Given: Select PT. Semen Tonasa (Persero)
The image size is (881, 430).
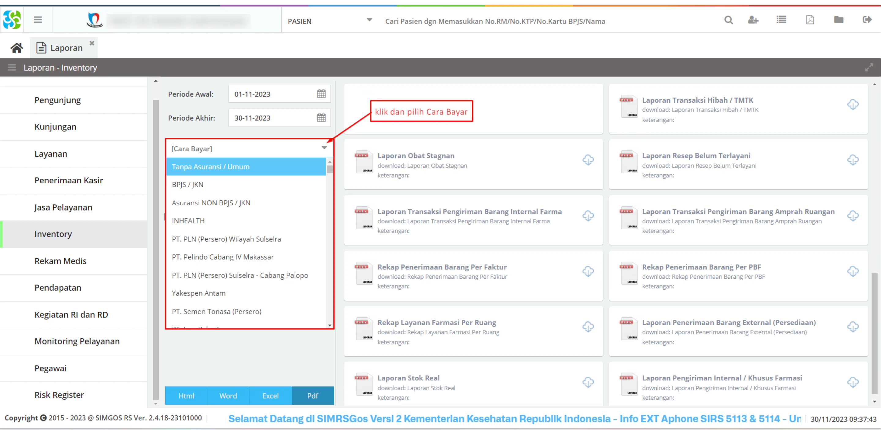Looking at the screenshot, I should tap(245, 311).
